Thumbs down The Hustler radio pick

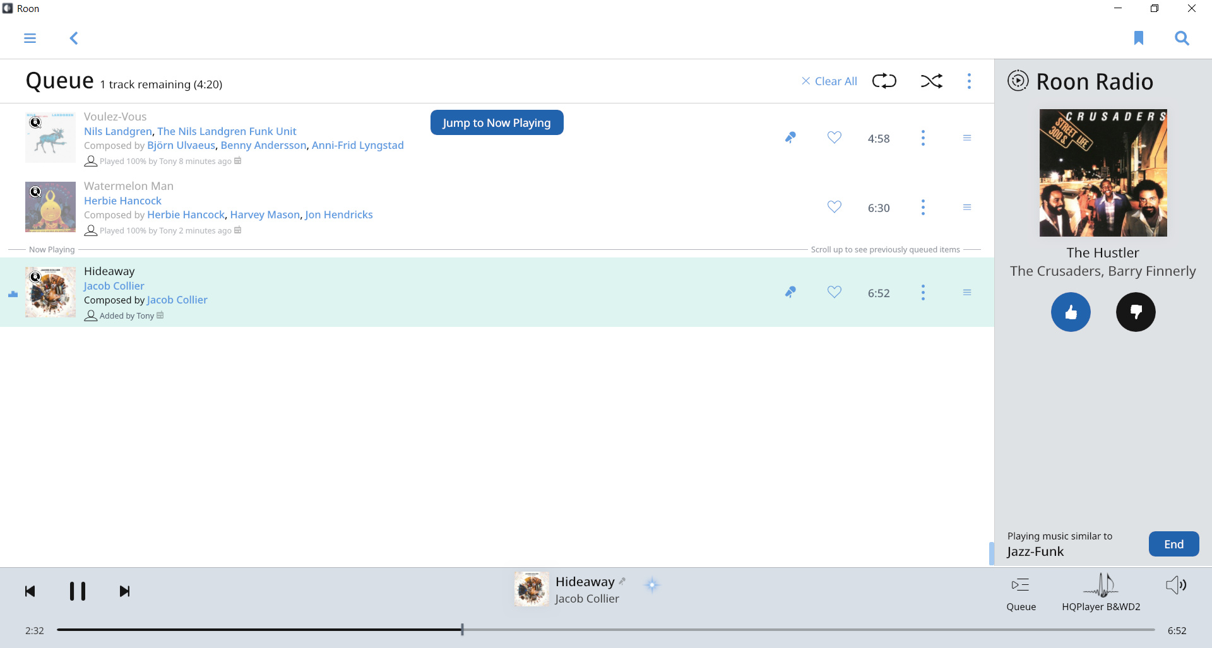point(1136,312)
